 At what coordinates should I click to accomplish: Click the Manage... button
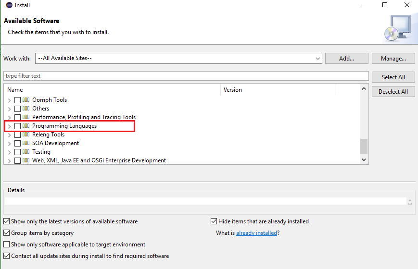pos(393,58)
